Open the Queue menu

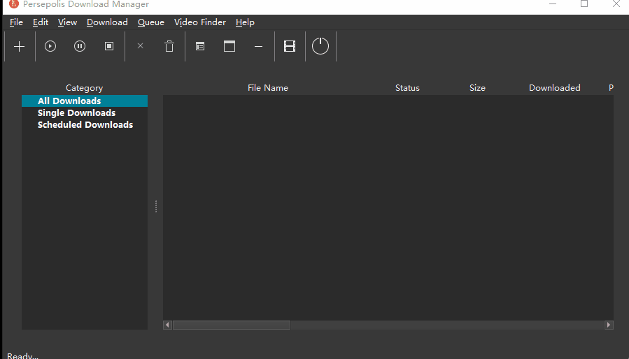click(x=151, y=22)
